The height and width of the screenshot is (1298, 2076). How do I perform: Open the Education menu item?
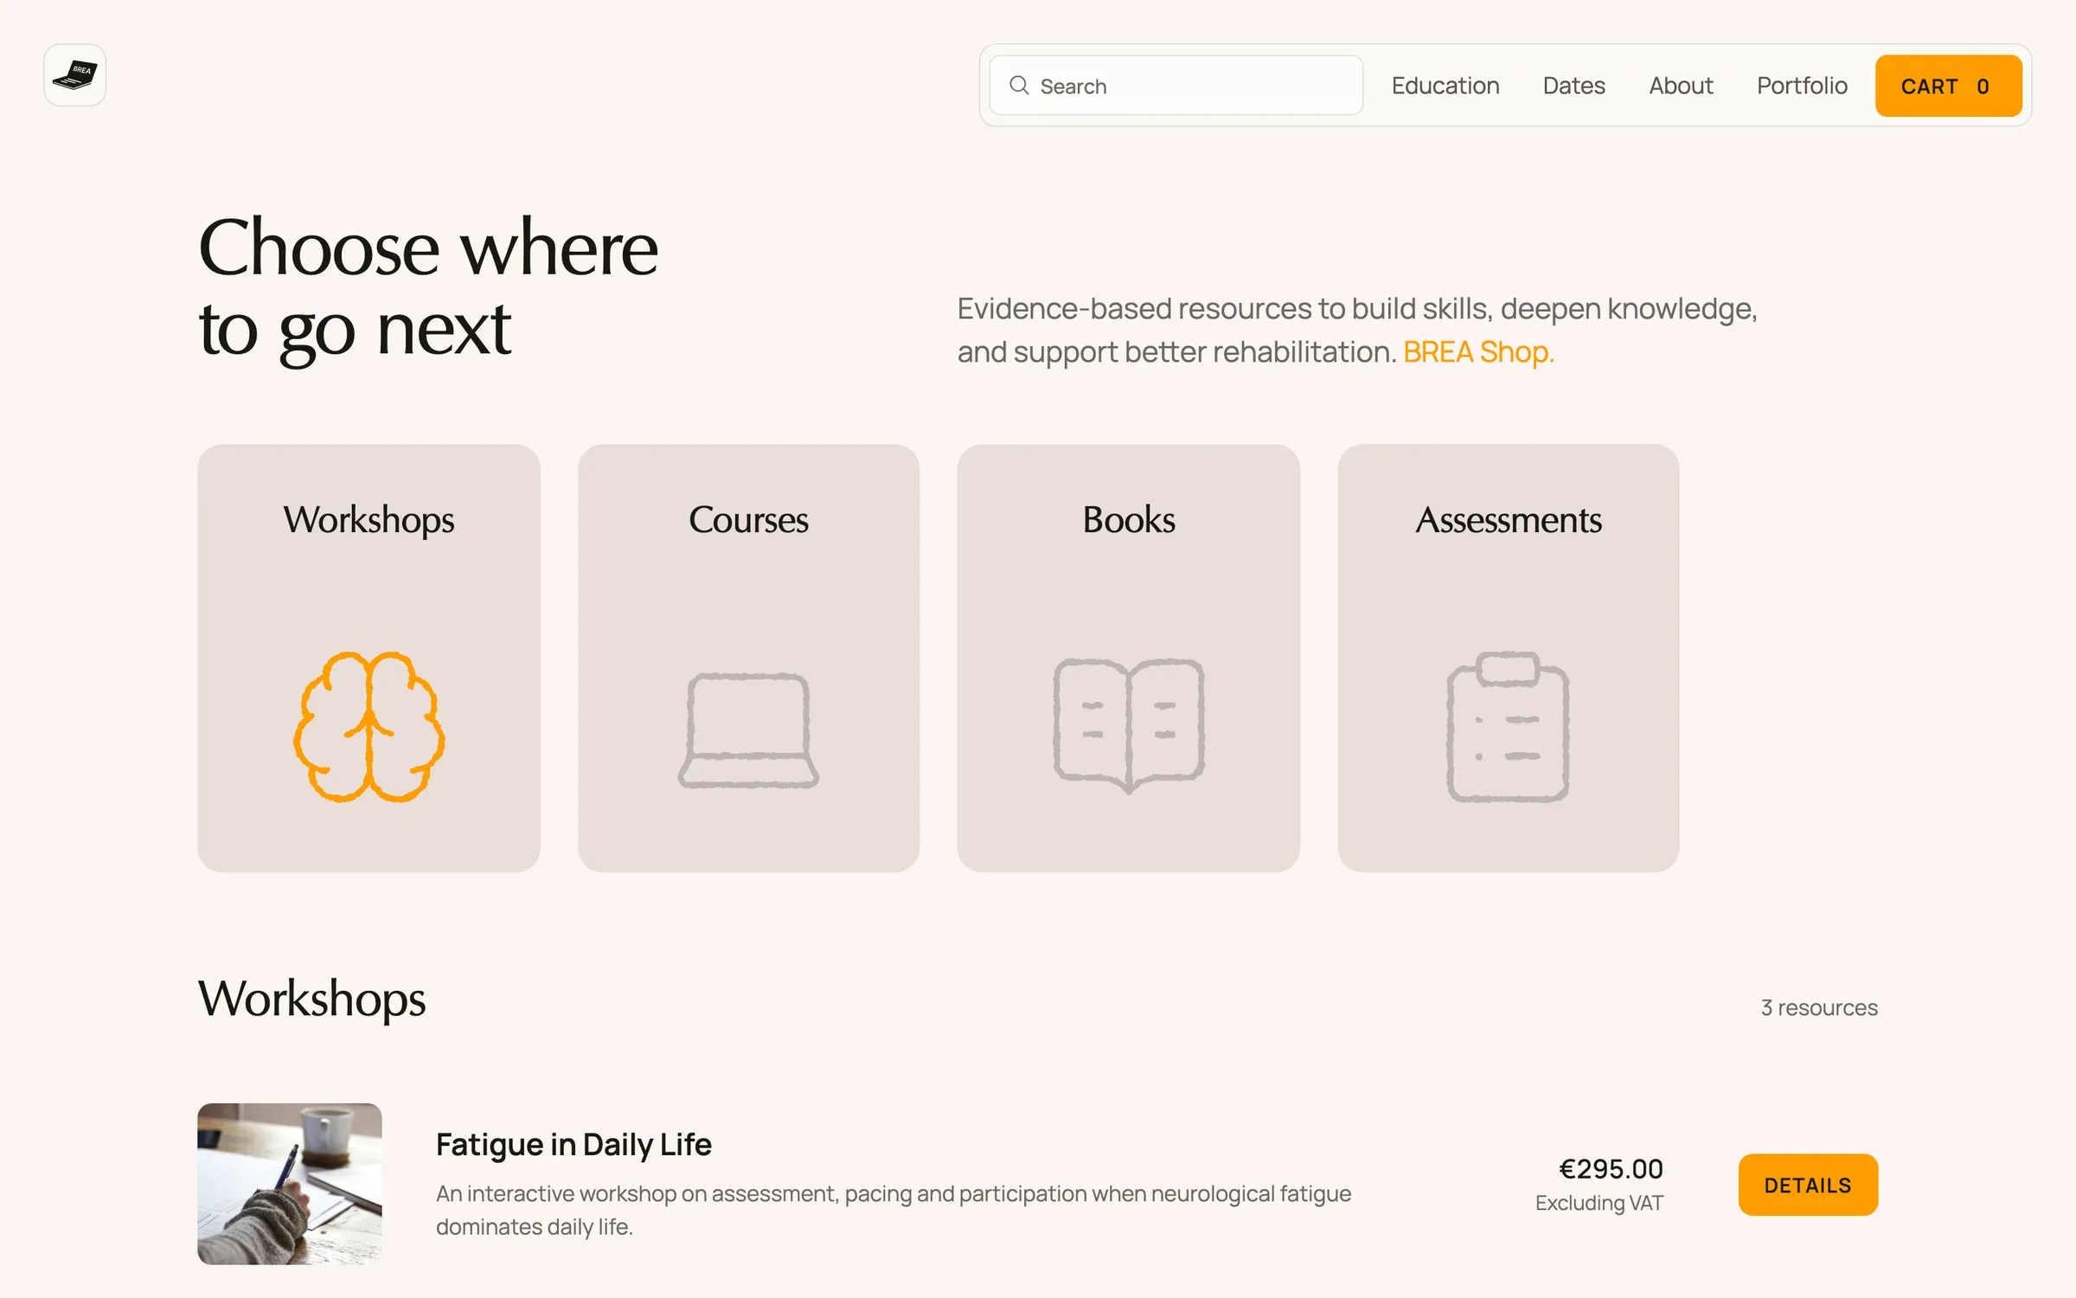point(1445,86)
